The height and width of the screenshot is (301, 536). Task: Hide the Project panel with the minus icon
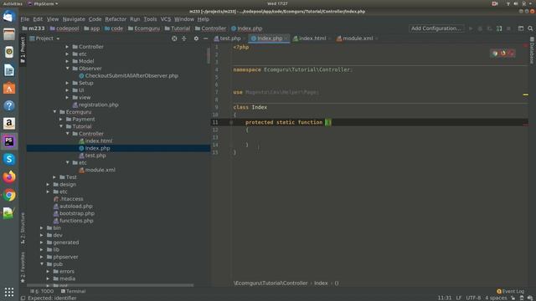(205, 38)
